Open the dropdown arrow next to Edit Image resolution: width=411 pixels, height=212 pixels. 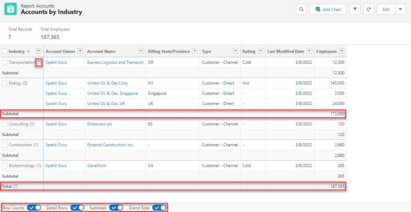[400, 10]
